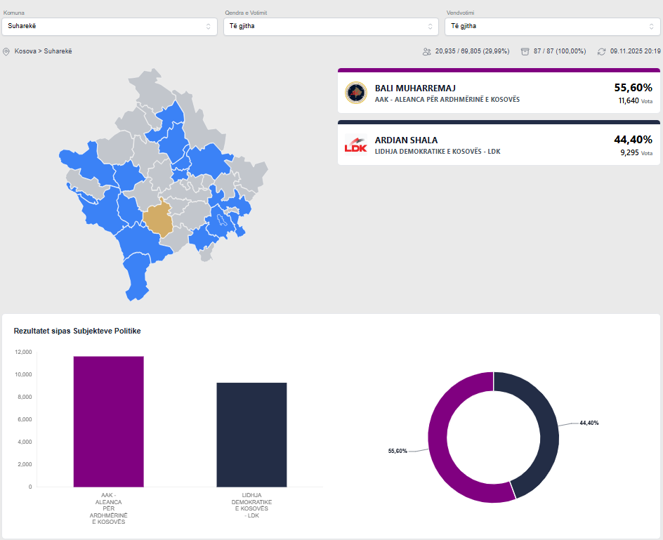Viewport: 663px width, 540px height.
Task: Click the AAK party logo
Action: pos(356,93)
